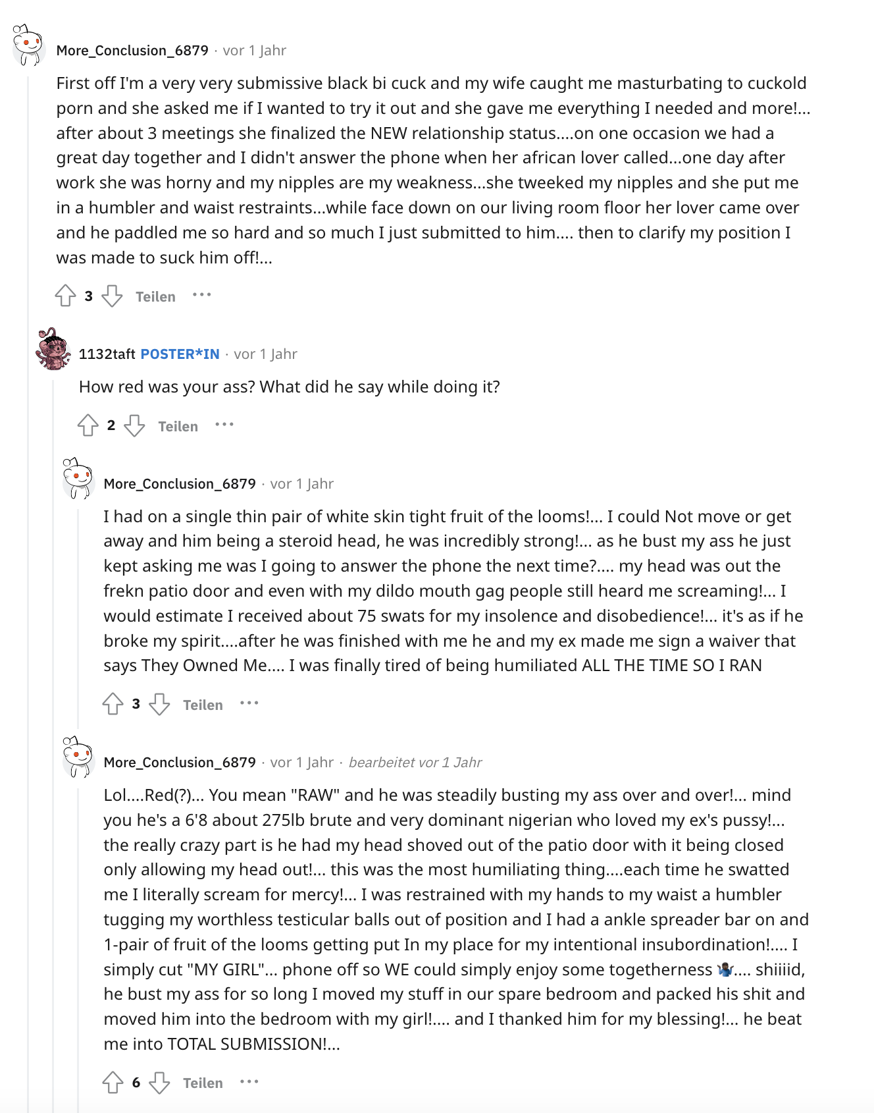The height and width of the screenshot is (1113, 874).
Task: Click Teilen under the top comment
Action: click(155, 296)
